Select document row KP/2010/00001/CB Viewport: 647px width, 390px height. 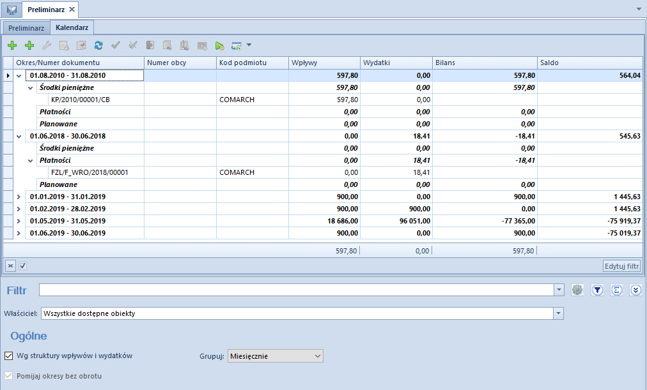81,100
